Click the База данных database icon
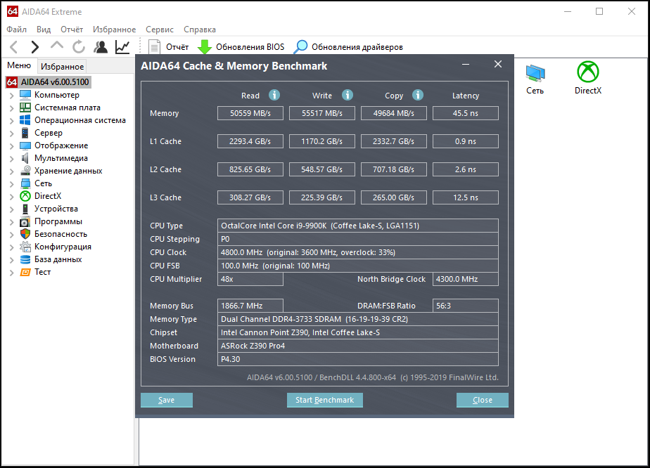Viewport: 650px width, 468px height. coord(25,259)
